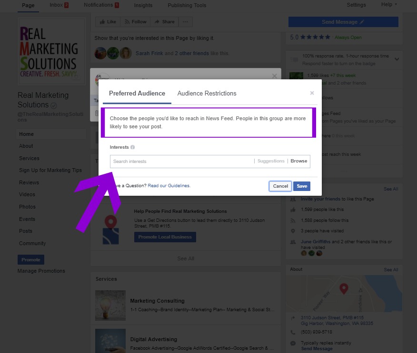The height and width of the screenshot is (353, 417).
Task: Close the post composer behind dialog
Action: tap(275, 76)
